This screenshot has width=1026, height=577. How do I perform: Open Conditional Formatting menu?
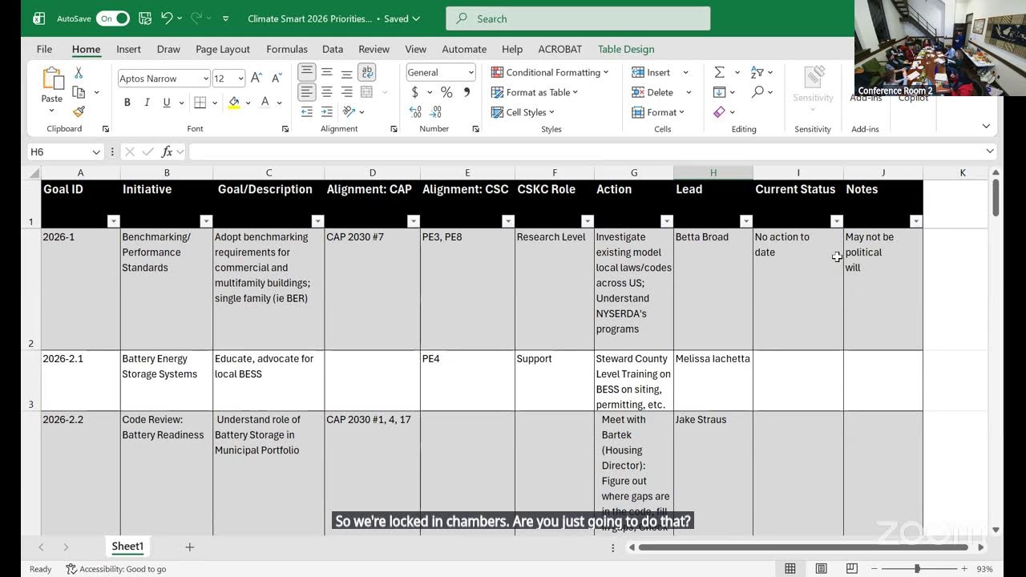coord(550,72)
